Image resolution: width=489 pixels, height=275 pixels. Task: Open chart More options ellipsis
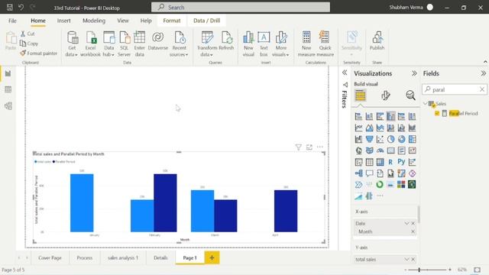(320, 147)
